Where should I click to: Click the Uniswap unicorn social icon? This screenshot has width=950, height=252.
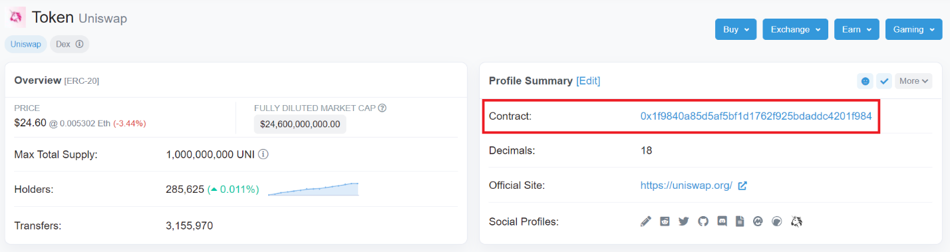pos(796,221)
